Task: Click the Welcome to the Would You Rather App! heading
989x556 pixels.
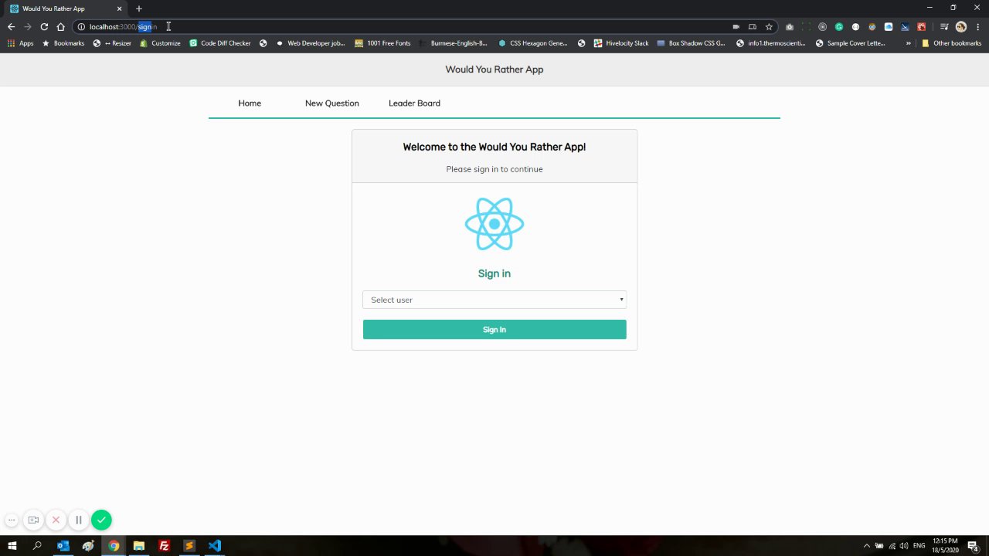Action: click(x=494, y=147)
